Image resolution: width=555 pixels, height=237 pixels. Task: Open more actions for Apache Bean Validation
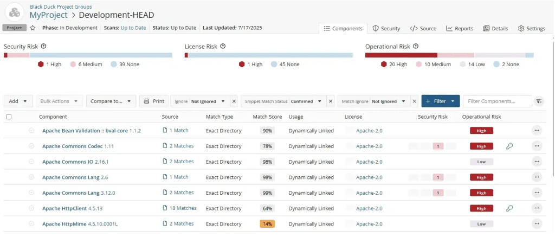[537, 131]
